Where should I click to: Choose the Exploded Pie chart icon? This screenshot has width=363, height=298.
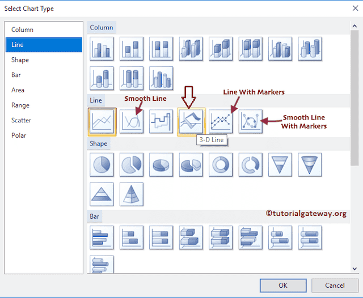click(132, 165)
